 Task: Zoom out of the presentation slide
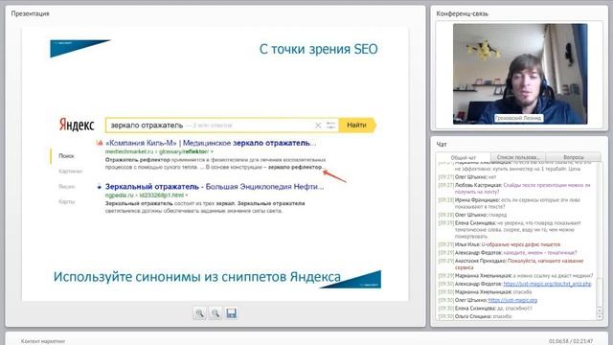pos(216,313)
